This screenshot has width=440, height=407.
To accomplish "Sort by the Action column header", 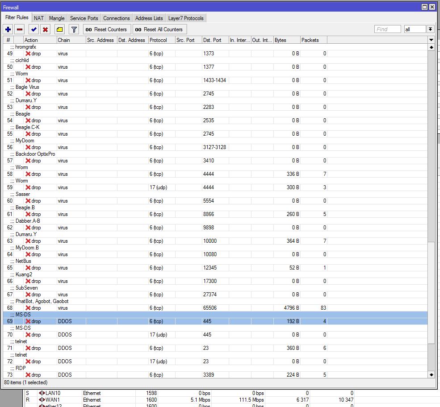I will click(x=40, y=40).
